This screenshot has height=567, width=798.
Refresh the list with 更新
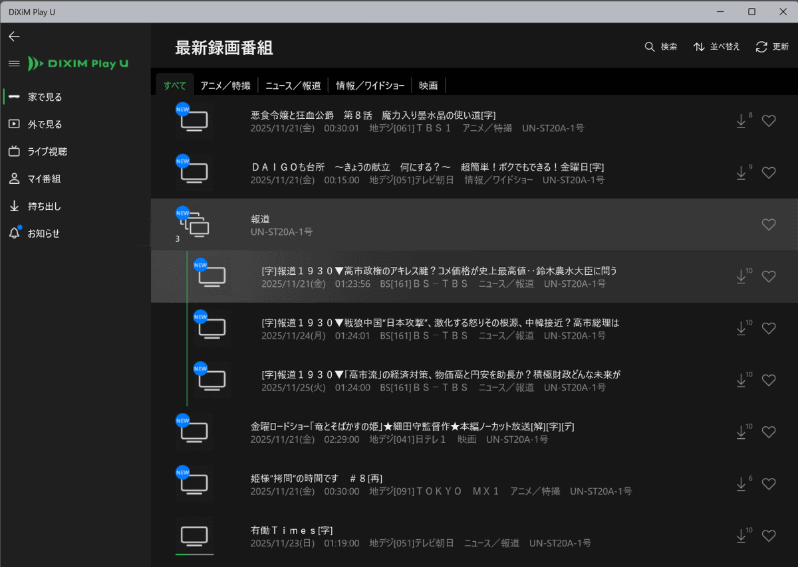(772, 47)
